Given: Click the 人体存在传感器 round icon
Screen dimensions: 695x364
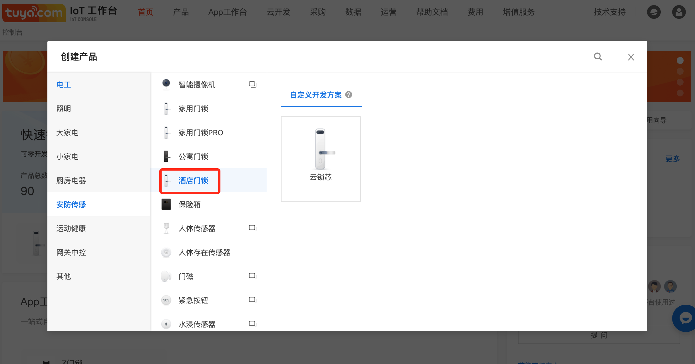Looking at the screenshot, I should [x=166, y=252].
